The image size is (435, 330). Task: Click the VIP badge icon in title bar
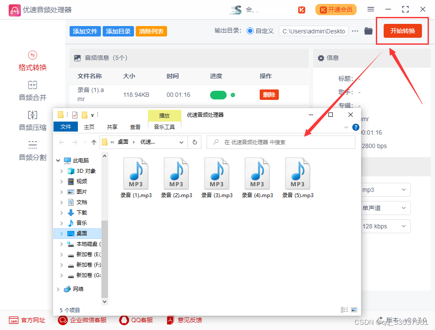pyautogui.click(x=301, y=10)
